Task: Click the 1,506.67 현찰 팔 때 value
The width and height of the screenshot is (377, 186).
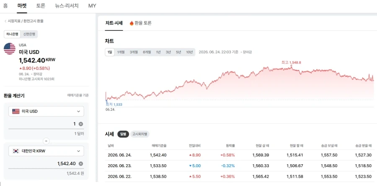Action: [295, 166]
